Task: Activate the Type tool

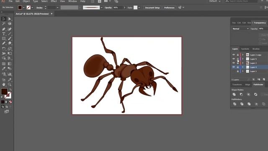Action: (x=4, y=34)
